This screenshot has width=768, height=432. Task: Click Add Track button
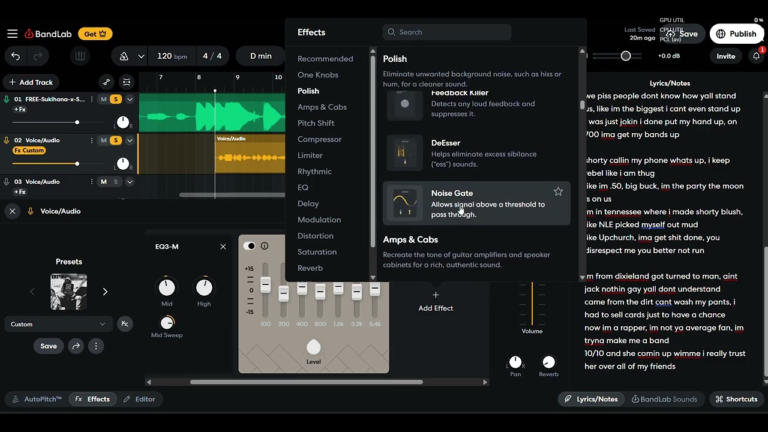coord(31,82)
